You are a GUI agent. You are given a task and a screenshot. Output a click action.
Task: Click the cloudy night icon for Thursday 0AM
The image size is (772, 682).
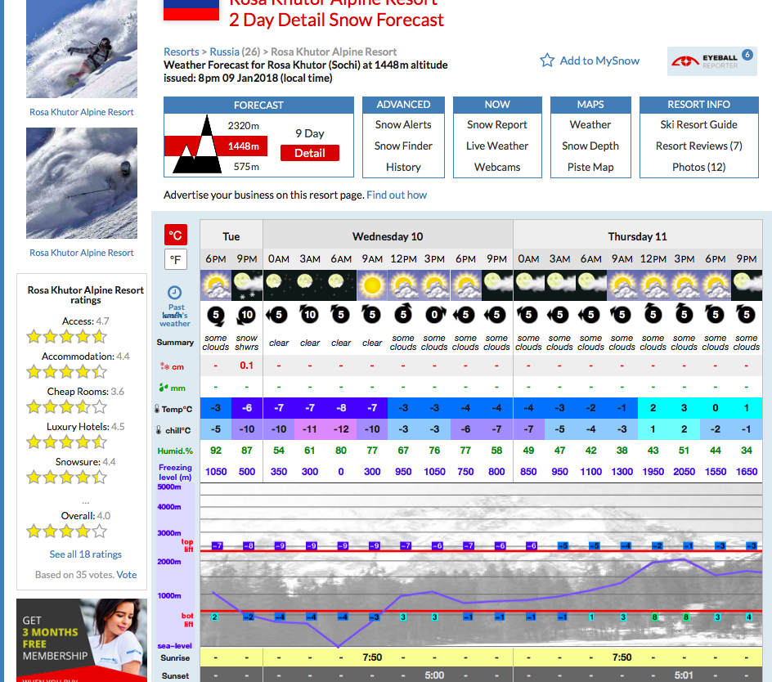point(528,285)
